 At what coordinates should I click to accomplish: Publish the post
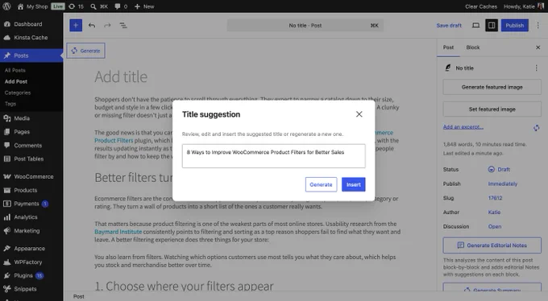pyautogui.click(x=514, y=25)
